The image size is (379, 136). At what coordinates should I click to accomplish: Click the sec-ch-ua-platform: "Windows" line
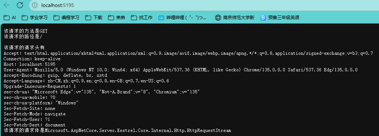coord(41,103)
